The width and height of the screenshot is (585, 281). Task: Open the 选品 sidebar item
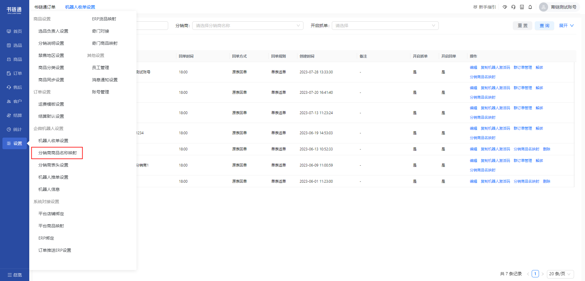(x=14, y=45)
